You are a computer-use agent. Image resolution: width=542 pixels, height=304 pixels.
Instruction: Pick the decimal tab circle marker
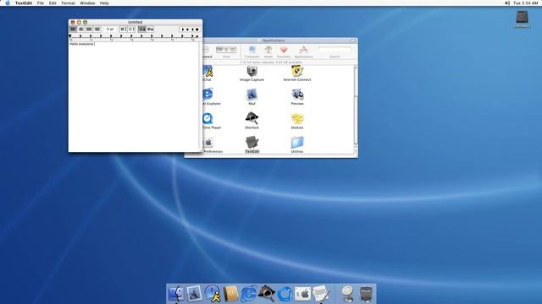197,30
